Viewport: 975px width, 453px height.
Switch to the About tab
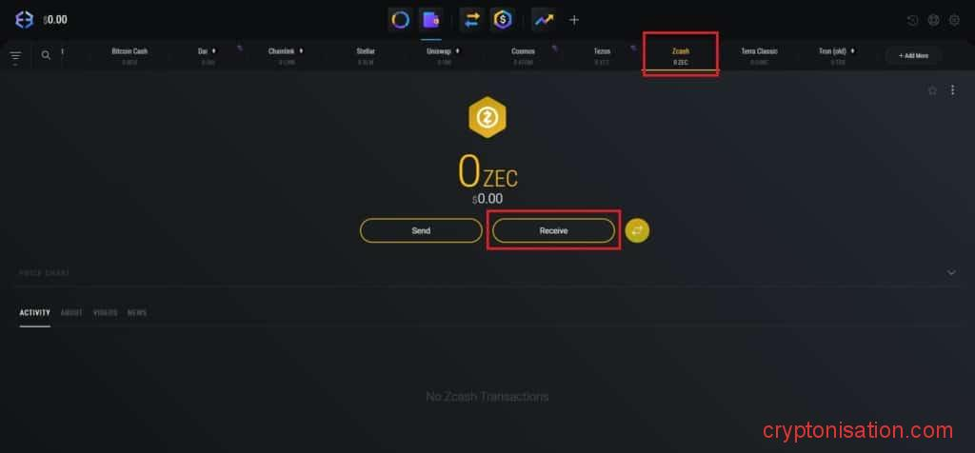(71, 312)
